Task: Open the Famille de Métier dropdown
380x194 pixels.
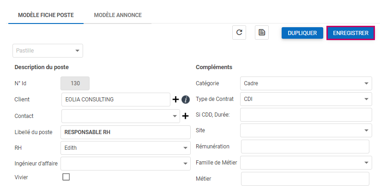Action: 306,162
